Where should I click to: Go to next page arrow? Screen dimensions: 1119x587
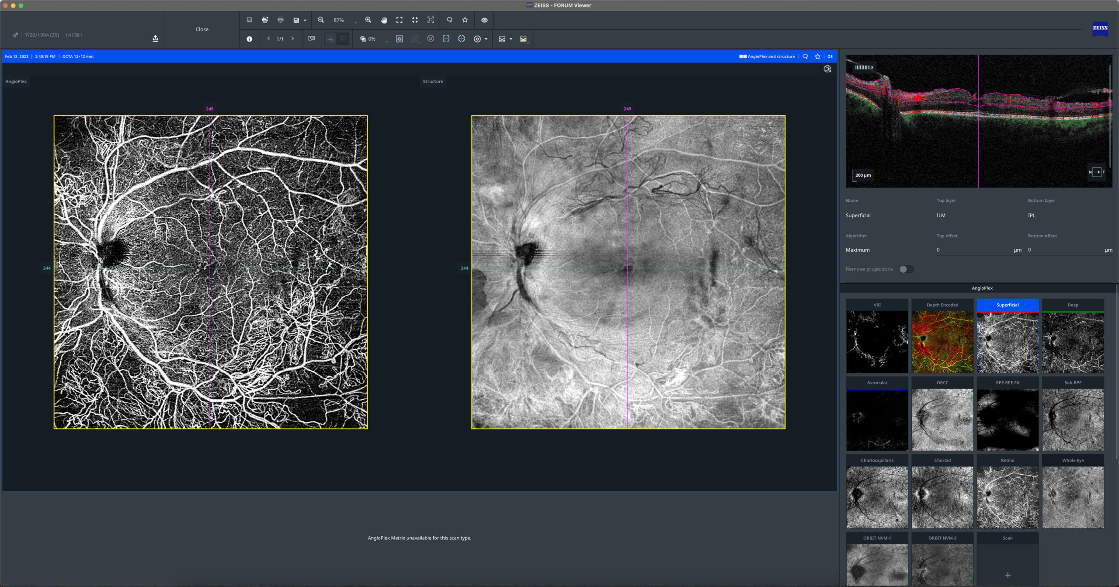pyautogui.click(x=292, y=39)
